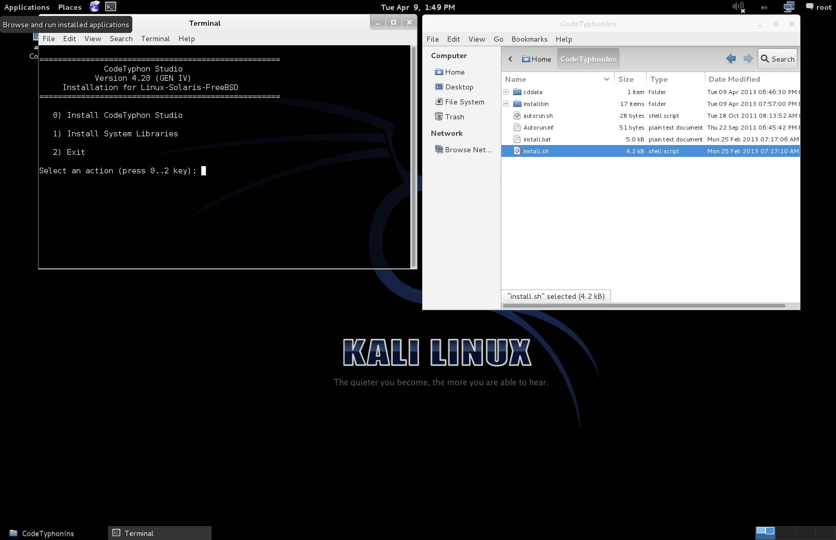Click the install.bat document icon
The image size is (836, 540).
[x=517, y=139]
